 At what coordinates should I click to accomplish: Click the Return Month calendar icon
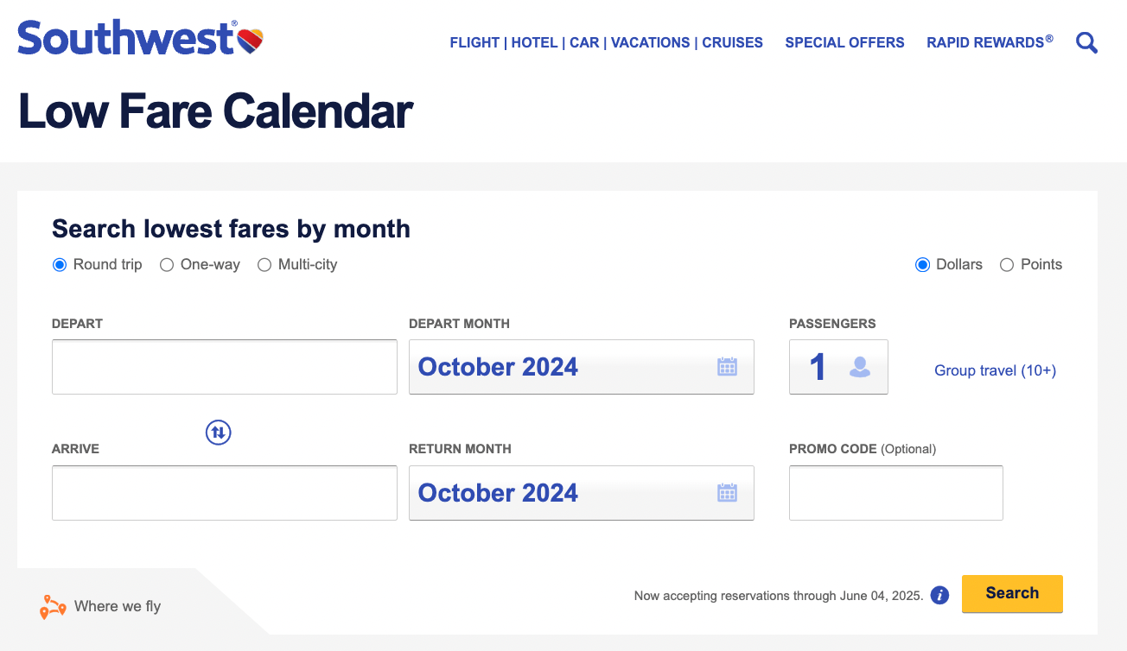[727, 493]
